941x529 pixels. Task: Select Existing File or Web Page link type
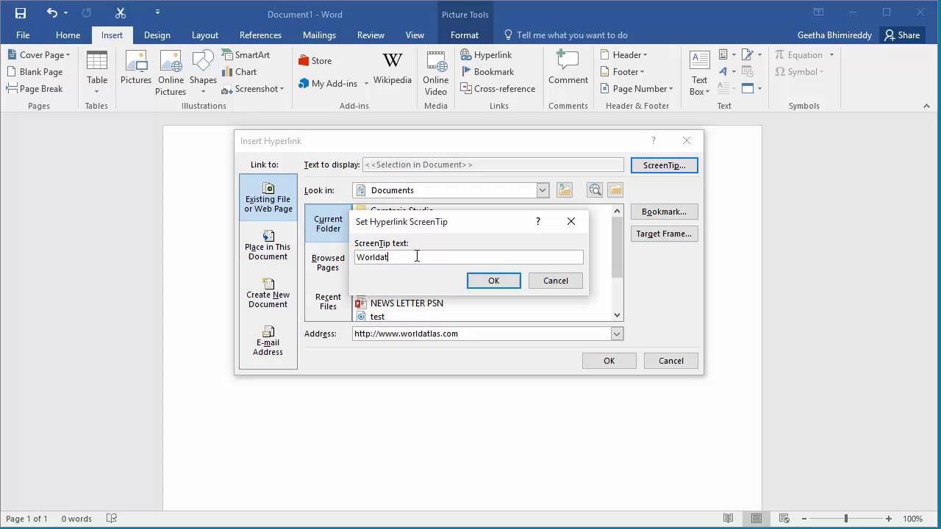pyautogui.click(x=268, y=198)
